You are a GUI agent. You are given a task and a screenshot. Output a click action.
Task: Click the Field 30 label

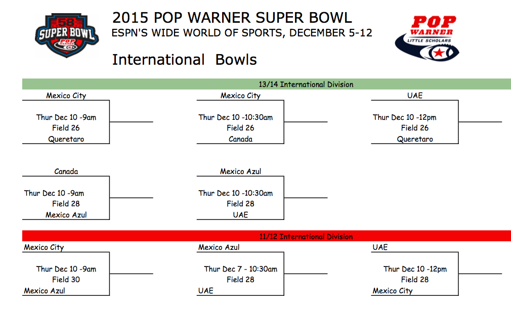click(x=66, y=280)
